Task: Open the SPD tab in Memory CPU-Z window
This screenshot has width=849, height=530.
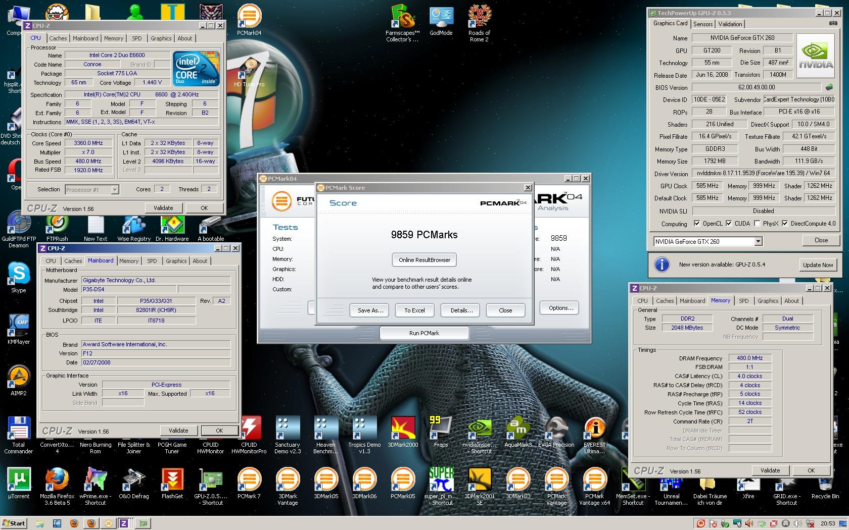Action: (744, 301)
